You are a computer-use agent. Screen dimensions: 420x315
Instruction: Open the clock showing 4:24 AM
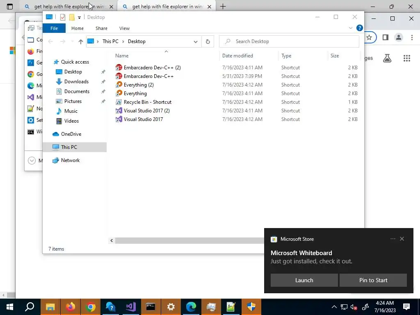[385, 307]
